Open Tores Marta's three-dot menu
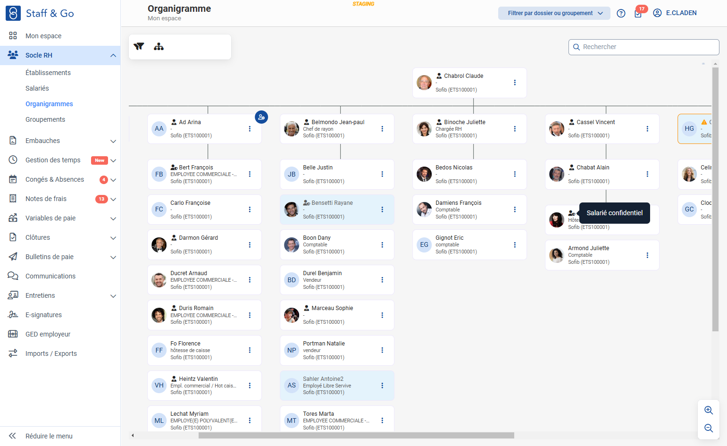The image size is (727, 446). coord(382,421)
